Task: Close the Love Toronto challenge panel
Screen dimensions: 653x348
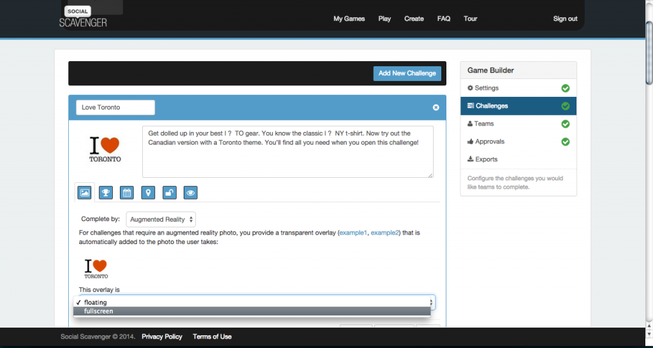Action: click(436, 108)
